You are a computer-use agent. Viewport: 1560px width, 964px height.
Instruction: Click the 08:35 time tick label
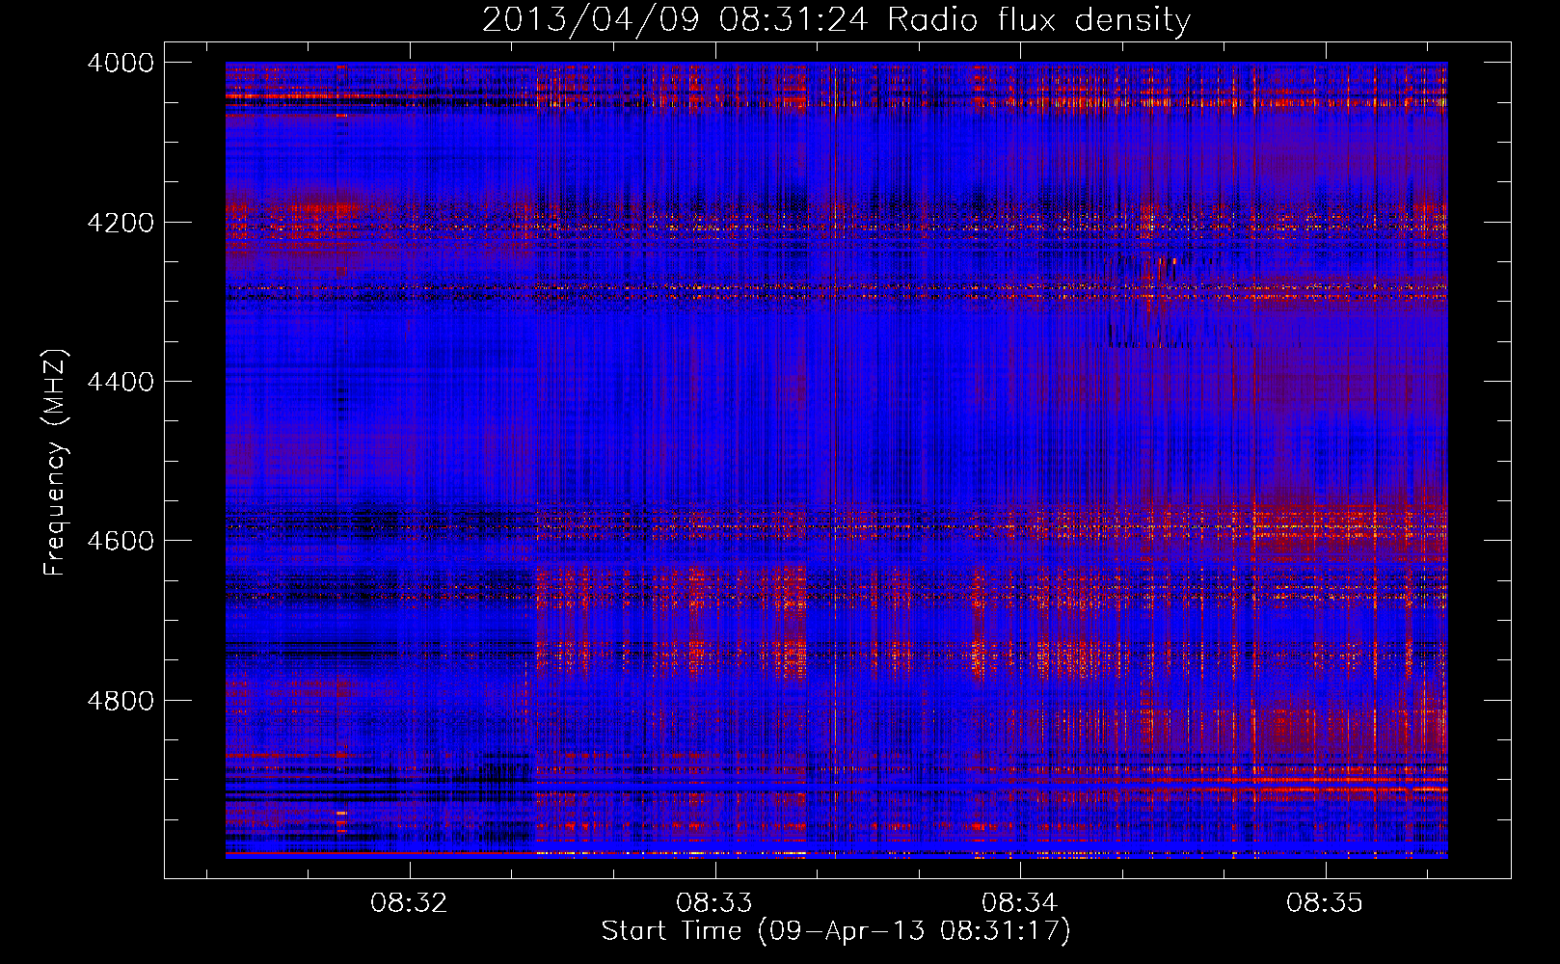pos(1325,903)
